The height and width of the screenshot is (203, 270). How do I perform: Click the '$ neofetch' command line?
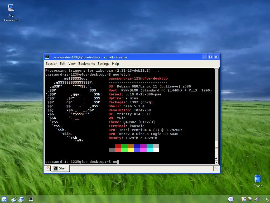[x=88, y=74]
